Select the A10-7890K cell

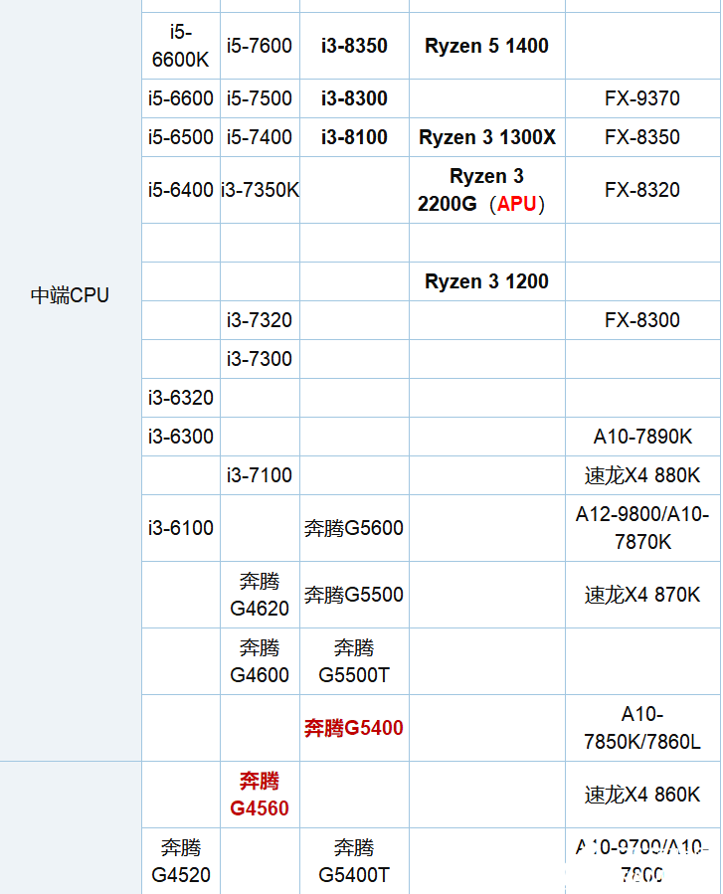pyautogui.click(x=642, y=437)
